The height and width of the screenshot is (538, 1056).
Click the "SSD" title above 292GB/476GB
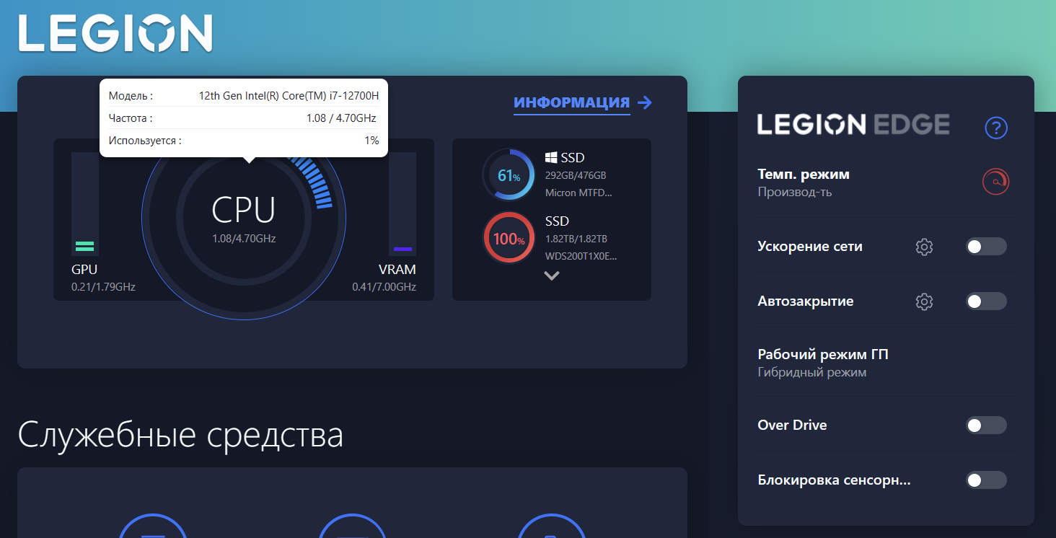(x=573, y=157)
